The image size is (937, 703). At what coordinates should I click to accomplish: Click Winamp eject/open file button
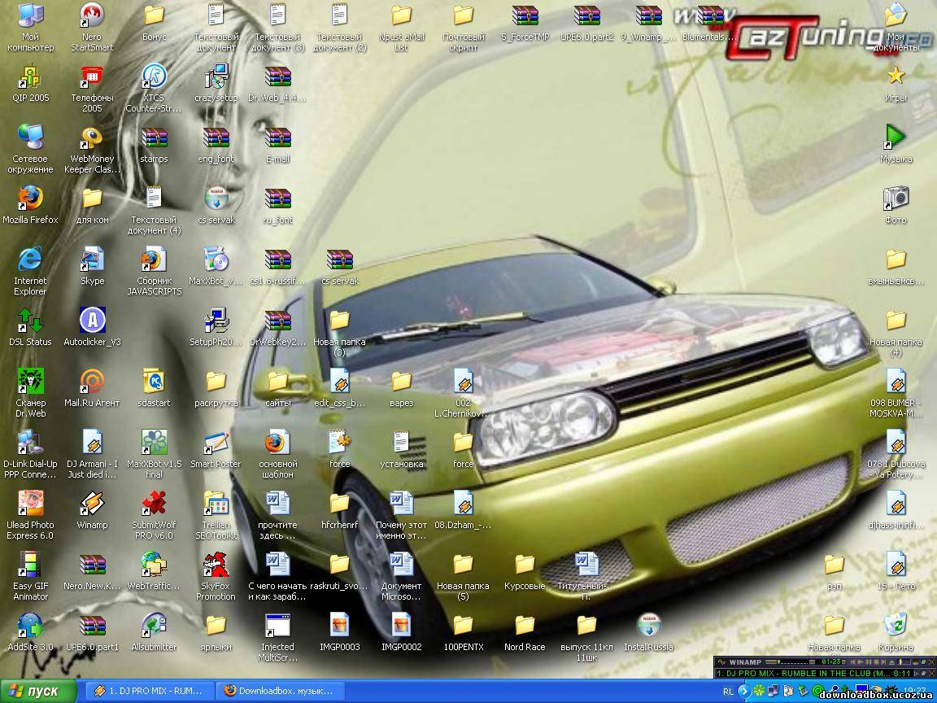[x=892, y=662]
